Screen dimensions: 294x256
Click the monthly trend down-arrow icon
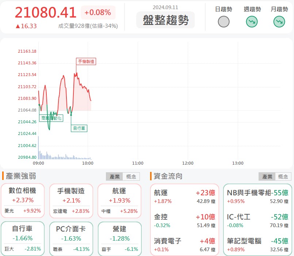point(279,22)
